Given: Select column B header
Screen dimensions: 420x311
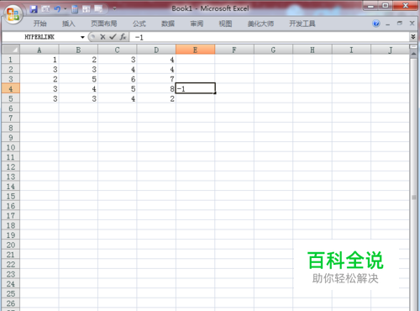Looking at the screenshot, I should click(x=78, y=50).
